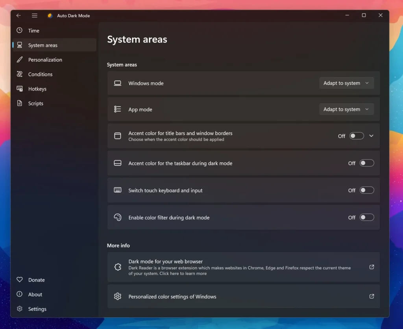Open the Windows mode dropdown

pos(346,83)
